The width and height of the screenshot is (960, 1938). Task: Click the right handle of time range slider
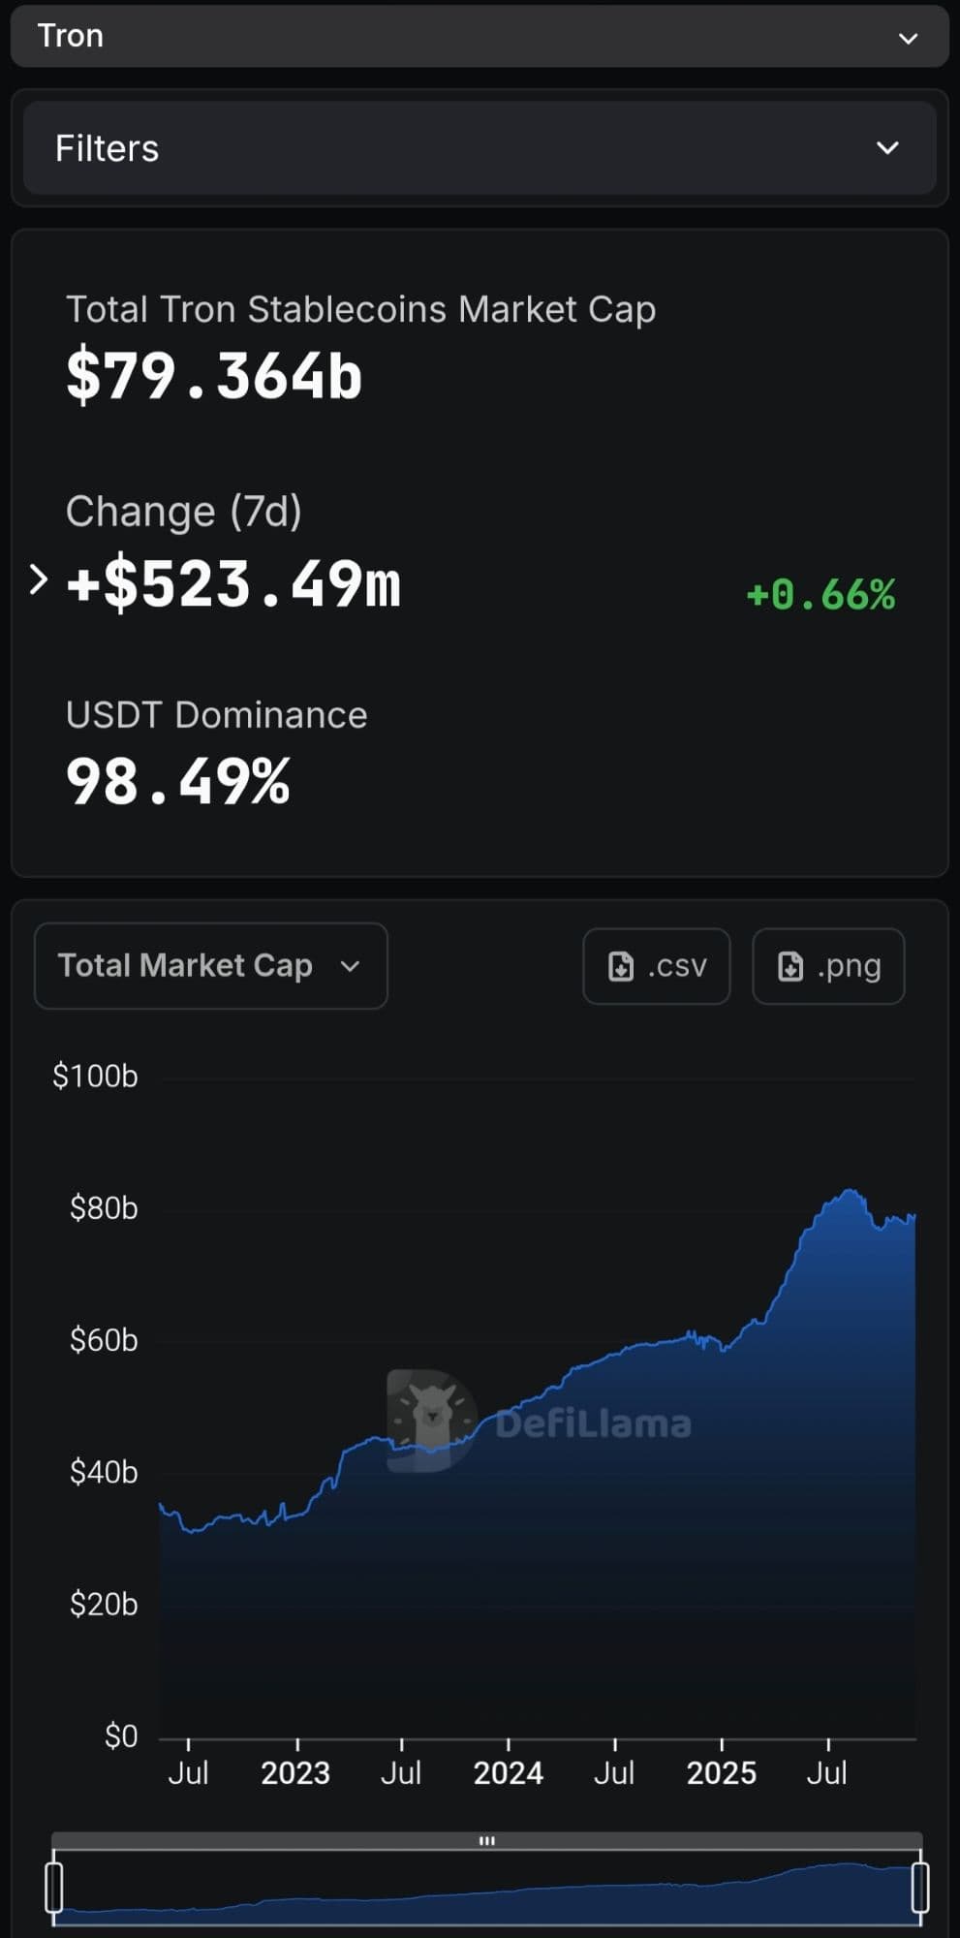coord(920,1887)
